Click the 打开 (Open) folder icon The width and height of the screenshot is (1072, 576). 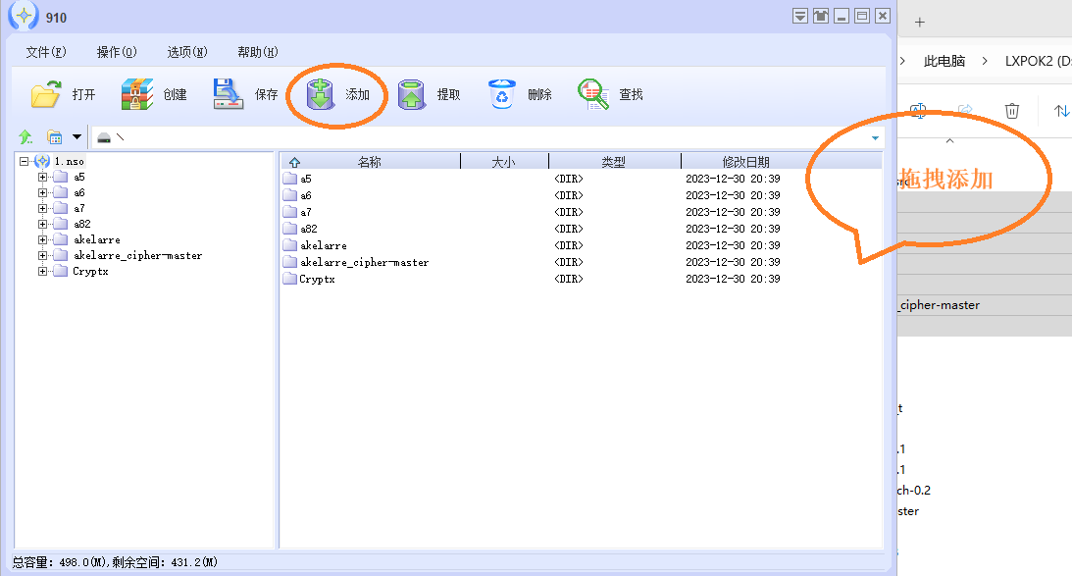pyautogui.click(x=46, y=95)
